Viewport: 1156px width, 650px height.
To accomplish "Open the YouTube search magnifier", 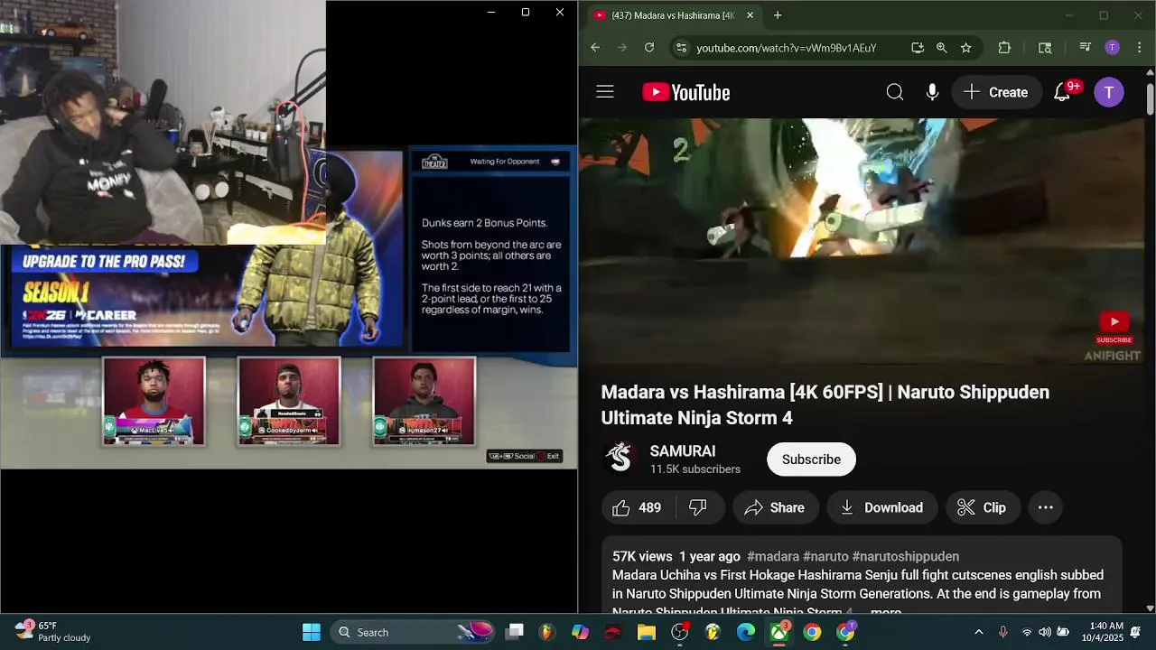I will click(x=895, y=92).
